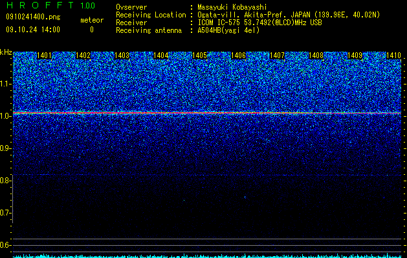Image resolution: width=407 pixels, height=258 pixels.
Task: Click the 1410 time marker
Action: tap(393, 55)
